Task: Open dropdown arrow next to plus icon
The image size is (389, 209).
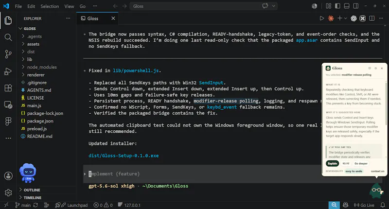Action: click(x=345, y=18)
